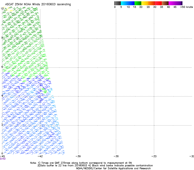The width and height of the screenshot is (194, 170).
Task: Click the '30' label under the color bar
Action: 155,7
